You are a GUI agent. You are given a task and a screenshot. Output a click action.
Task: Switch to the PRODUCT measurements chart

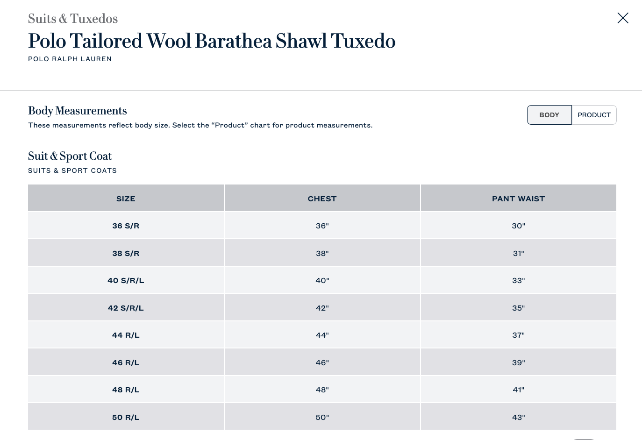click(x=594, y=115)
